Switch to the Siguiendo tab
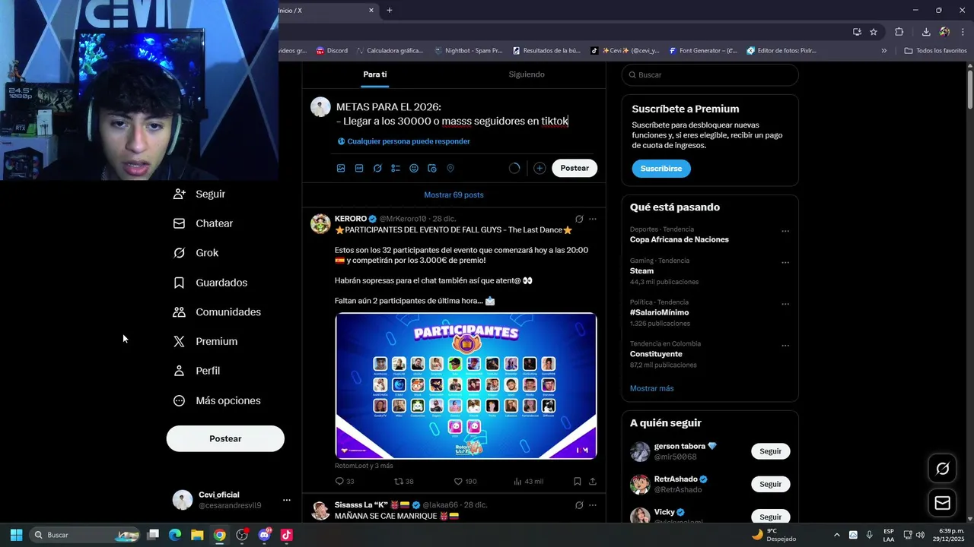The image size is (974, 547). point(527,74)
